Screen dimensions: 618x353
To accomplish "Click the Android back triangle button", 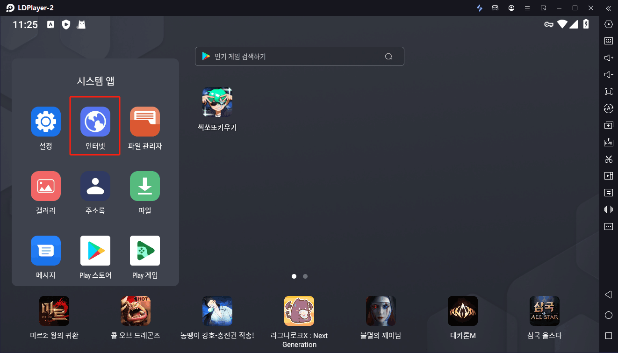I will pyautogui.click(x=609, y=295).
